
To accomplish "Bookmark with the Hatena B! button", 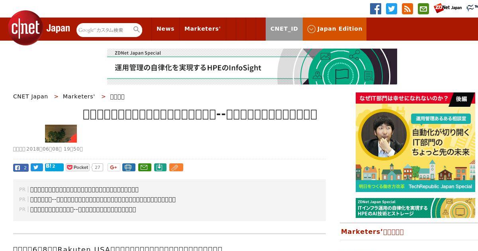I will pyautogui.click(x=54, y=167).
